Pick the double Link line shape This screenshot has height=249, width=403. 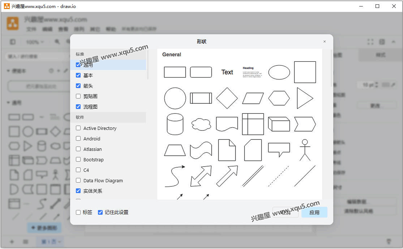[x=253, y=176]
